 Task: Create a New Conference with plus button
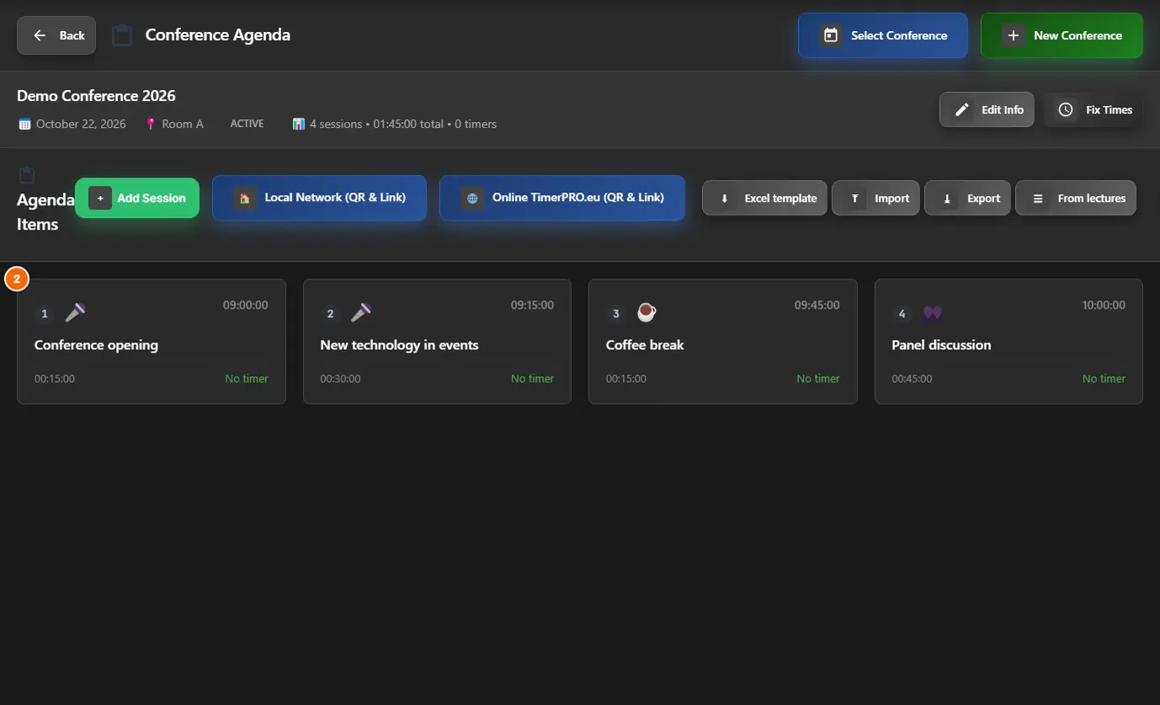coord(1062,35)
